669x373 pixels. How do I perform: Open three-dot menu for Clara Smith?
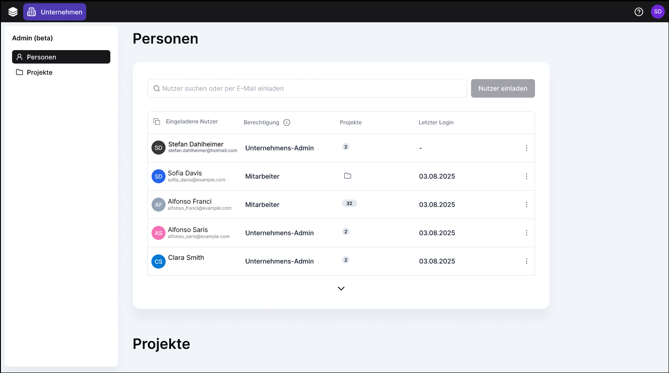point(526,261)
